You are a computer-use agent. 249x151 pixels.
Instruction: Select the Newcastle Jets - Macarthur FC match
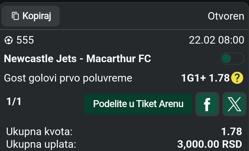(x=77, y=59)
